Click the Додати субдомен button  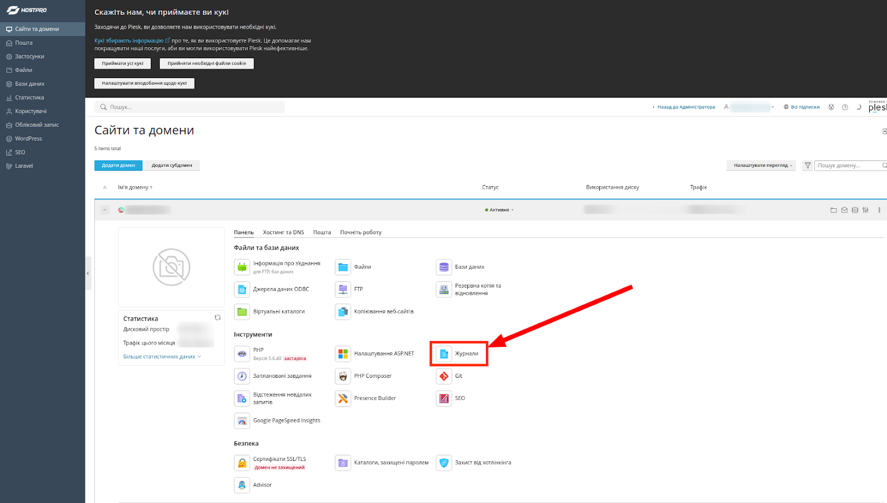coord(172,165)
